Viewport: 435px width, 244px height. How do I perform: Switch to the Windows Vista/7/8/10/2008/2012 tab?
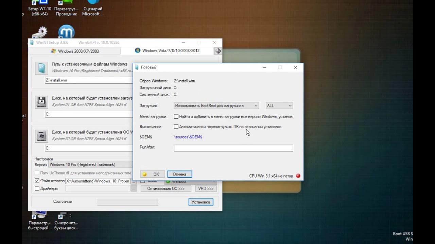tap(167, 51)
